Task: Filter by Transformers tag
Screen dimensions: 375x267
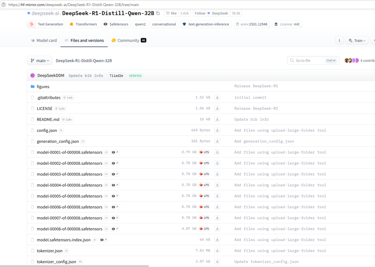Action: pos(83,24)
